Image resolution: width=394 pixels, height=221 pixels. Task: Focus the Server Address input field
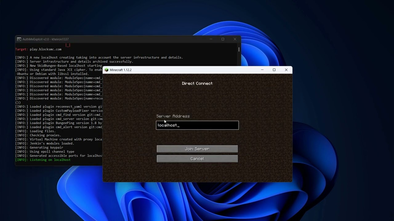(x=197, y=125)
